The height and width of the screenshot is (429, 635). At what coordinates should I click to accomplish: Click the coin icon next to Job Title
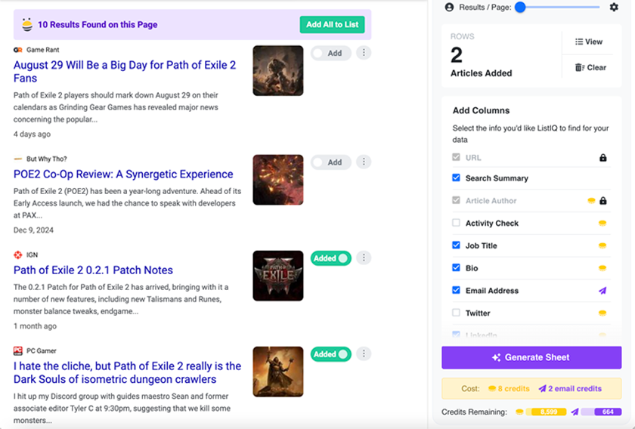[x=602, y=245]
